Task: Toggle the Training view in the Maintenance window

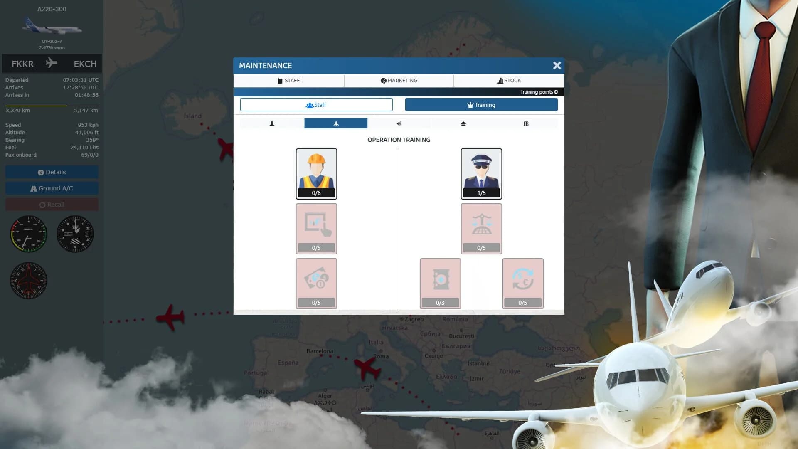Action: pos(481,104)
